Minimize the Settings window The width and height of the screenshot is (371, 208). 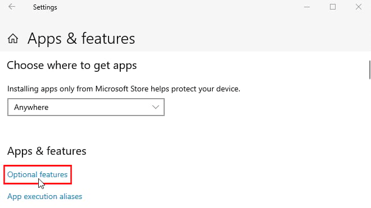pos(307,7)
